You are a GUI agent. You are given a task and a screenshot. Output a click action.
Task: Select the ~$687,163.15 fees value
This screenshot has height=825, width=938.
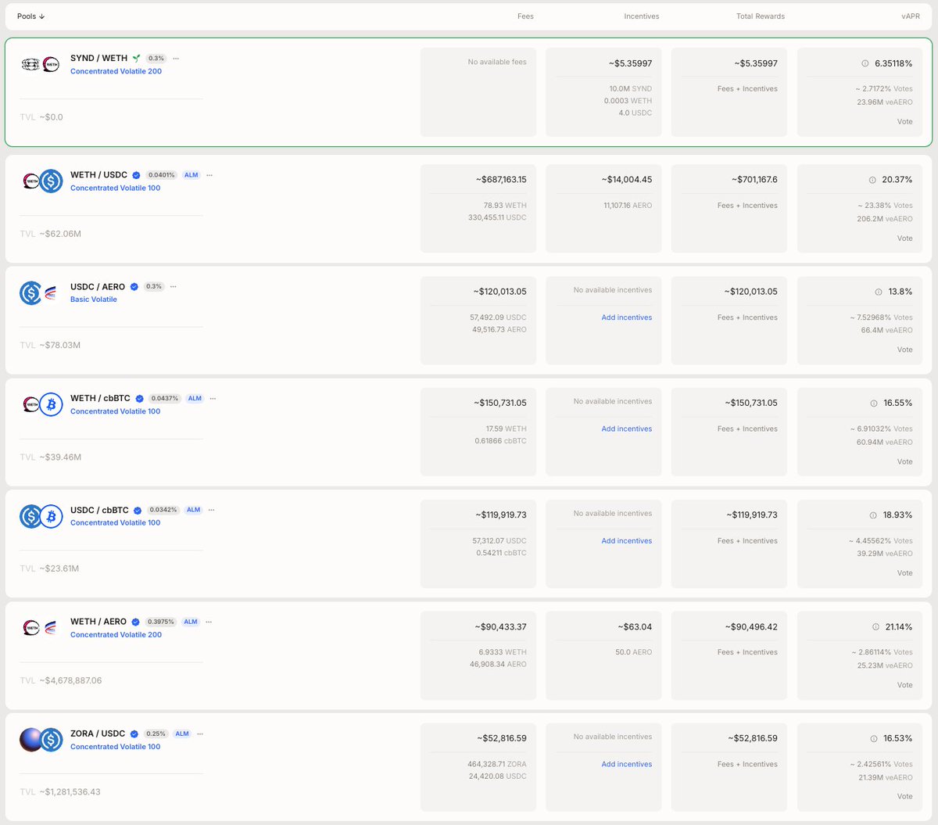pos(501,180)
